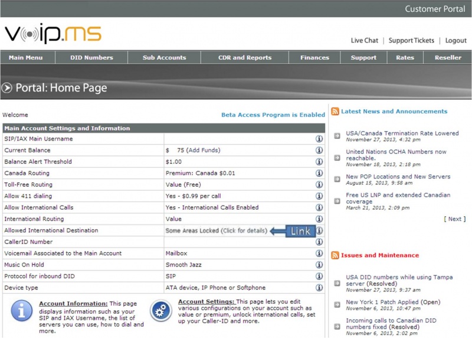Click arrow icon beside Incoming calls Canadian DID
This screenshot has width=472, height=338.
point(337,327)
